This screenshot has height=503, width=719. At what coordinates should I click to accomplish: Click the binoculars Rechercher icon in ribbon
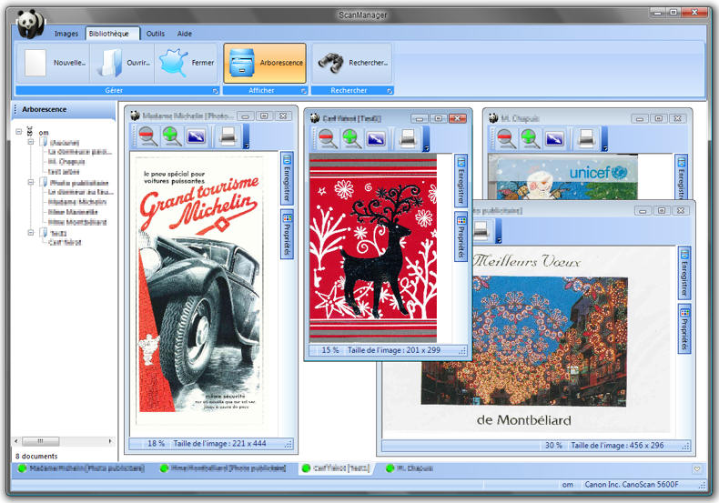[x=330, y=63]
